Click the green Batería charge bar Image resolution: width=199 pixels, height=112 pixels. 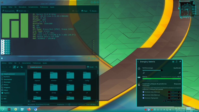point(162,79)
